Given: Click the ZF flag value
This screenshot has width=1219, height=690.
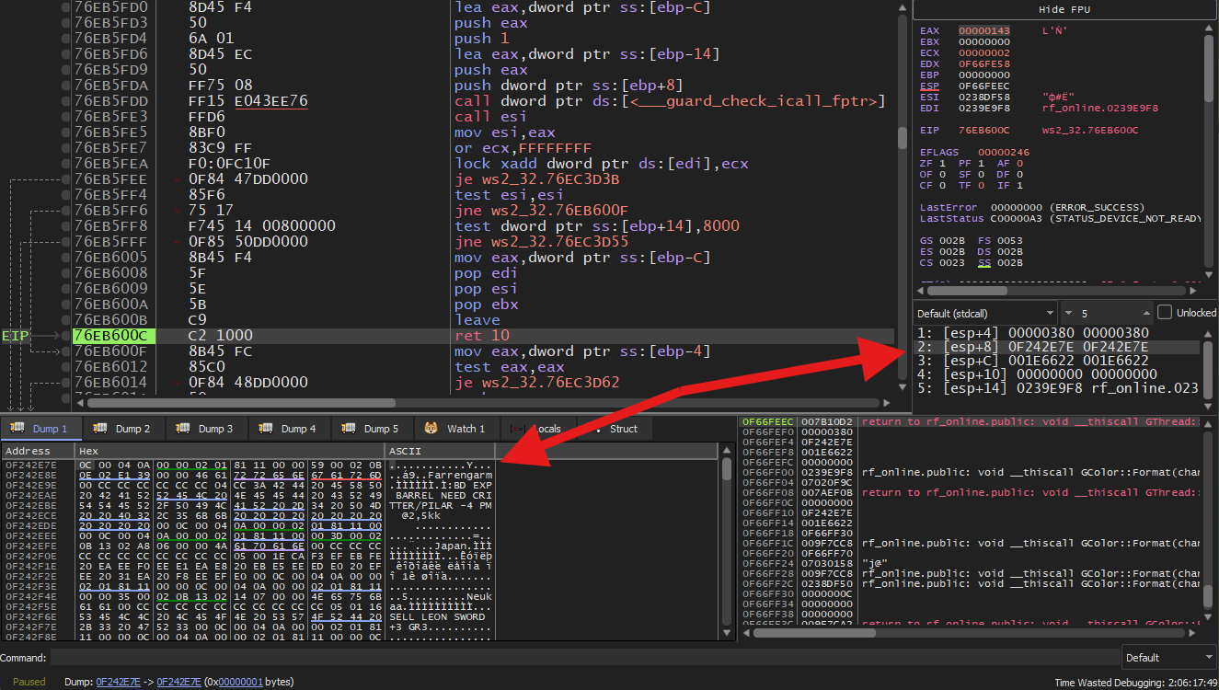Looking at the screenshot, I should [x=943, y=163].
